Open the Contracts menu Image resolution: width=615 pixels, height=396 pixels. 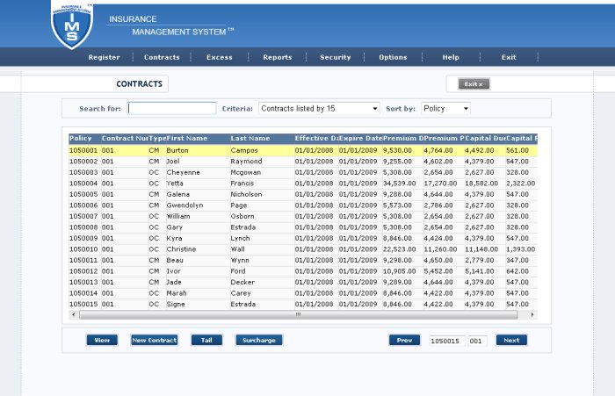[162, 57]
